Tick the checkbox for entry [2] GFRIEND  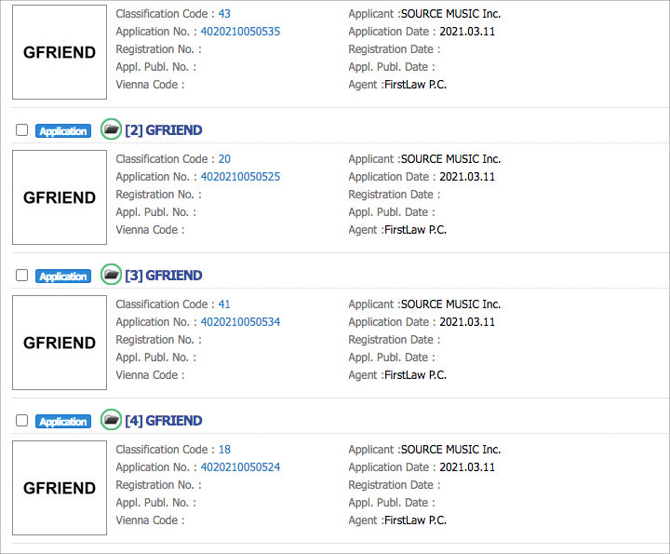[21, 130]
